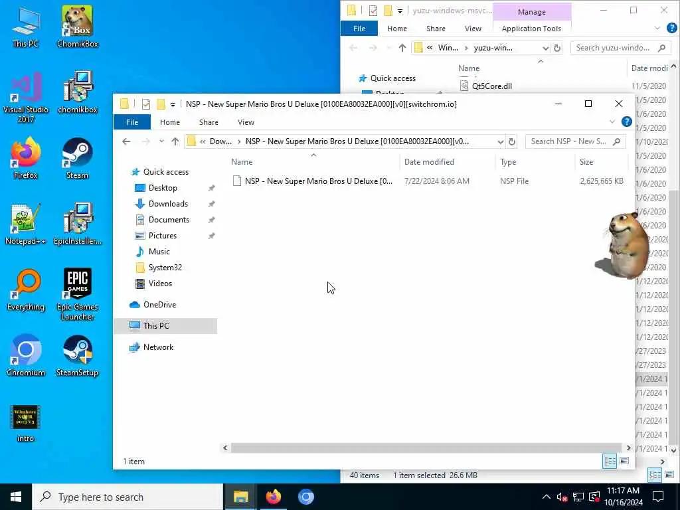Open View tab in NSP window

pos(246,122)
